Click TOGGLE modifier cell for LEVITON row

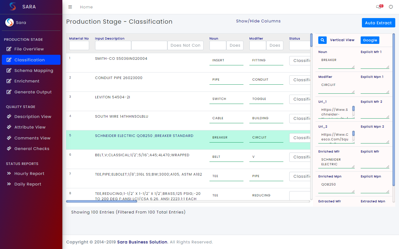coord(266,99)
